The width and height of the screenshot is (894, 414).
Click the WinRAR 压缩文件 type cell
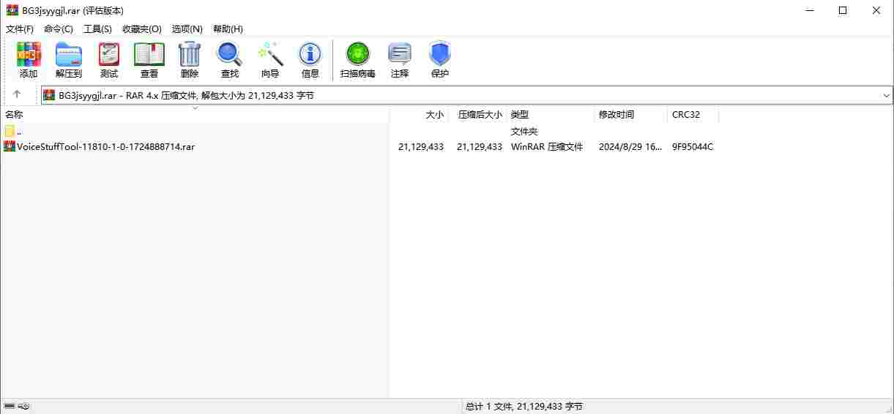[547, 146]
